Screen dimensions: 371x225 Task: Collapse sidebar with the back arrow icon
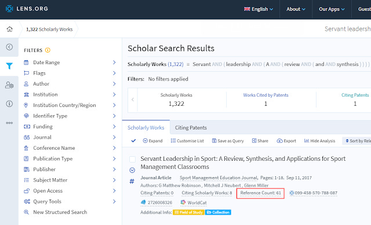pos(9,47)
